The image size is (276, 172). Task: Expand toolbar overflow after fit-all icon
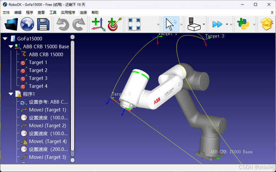click(158, 24)
